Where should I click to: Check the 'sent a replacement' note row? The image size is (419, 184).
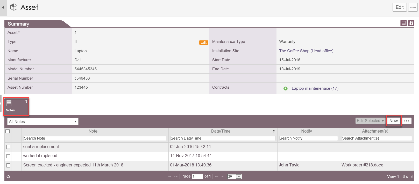(8, 147)
